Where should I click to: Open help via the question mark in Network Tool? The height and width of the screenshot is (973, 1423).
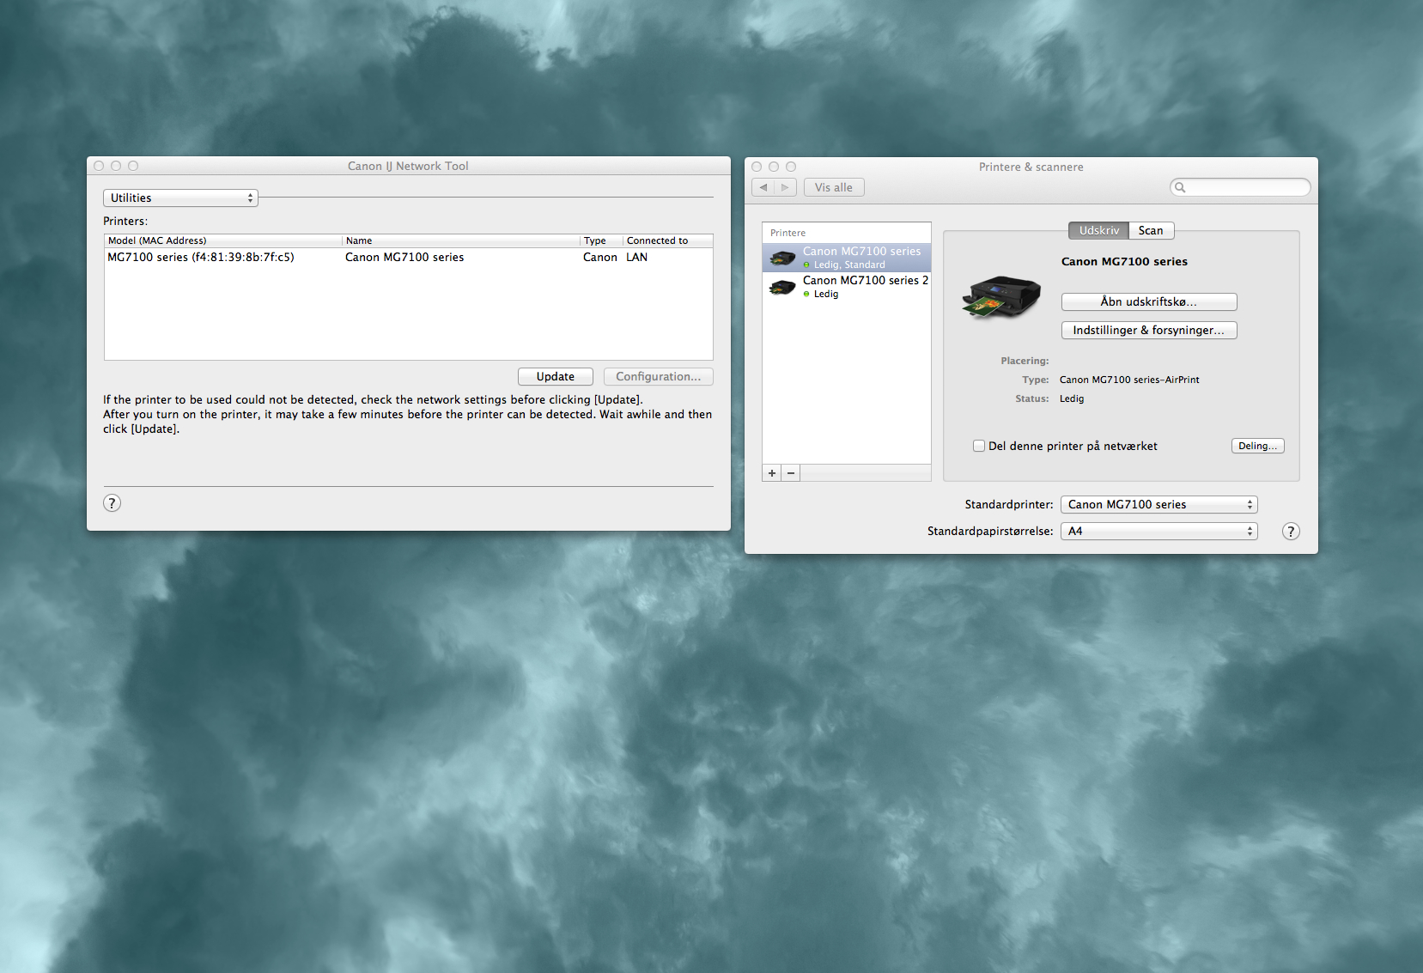(x=112, y=502)
